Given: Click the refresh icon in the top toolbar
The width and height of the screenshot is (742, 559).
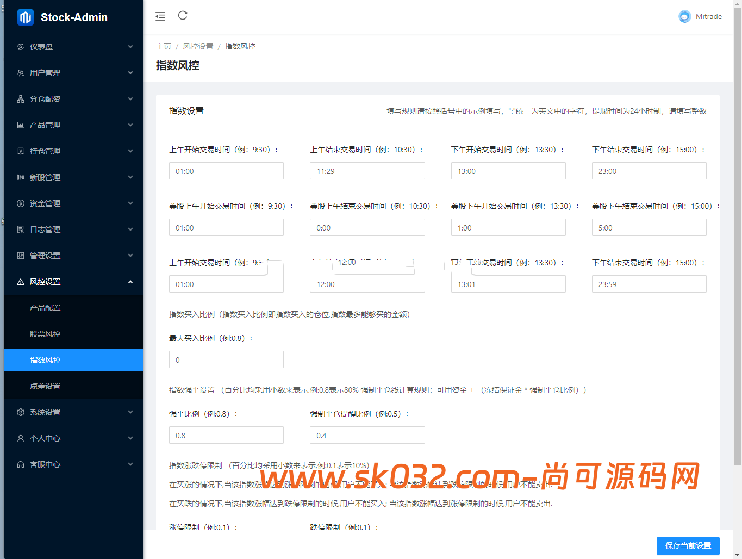Looking at the screenshot, I should click(183, 16).
